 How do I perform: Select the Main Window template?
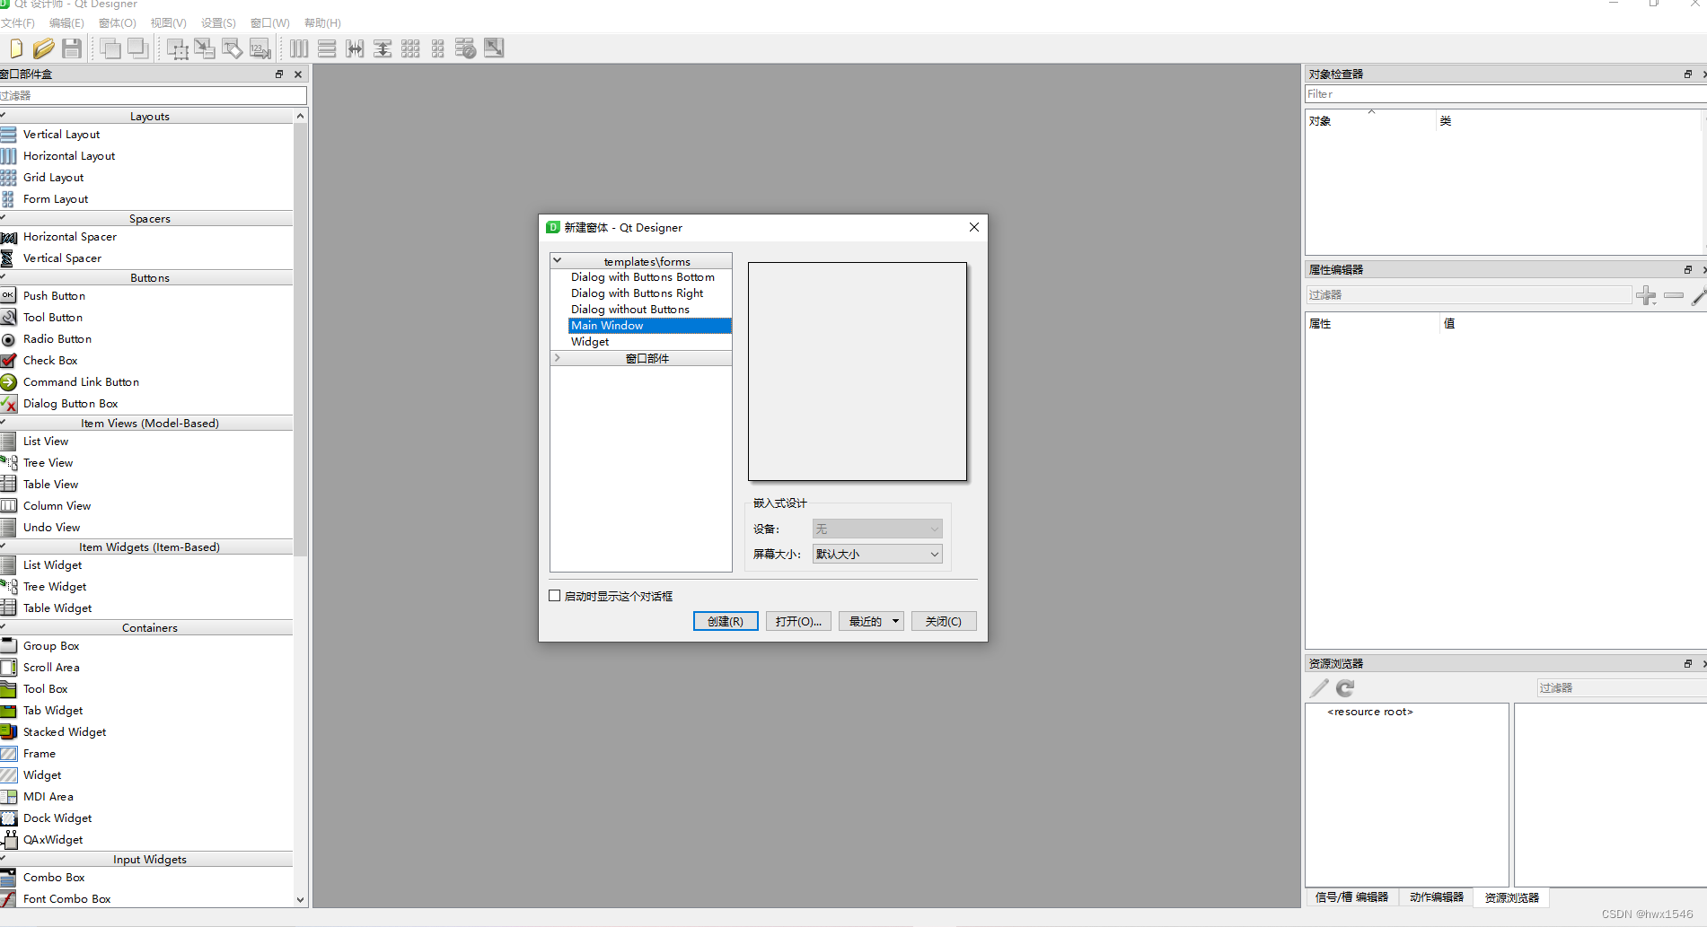point(650,326)
